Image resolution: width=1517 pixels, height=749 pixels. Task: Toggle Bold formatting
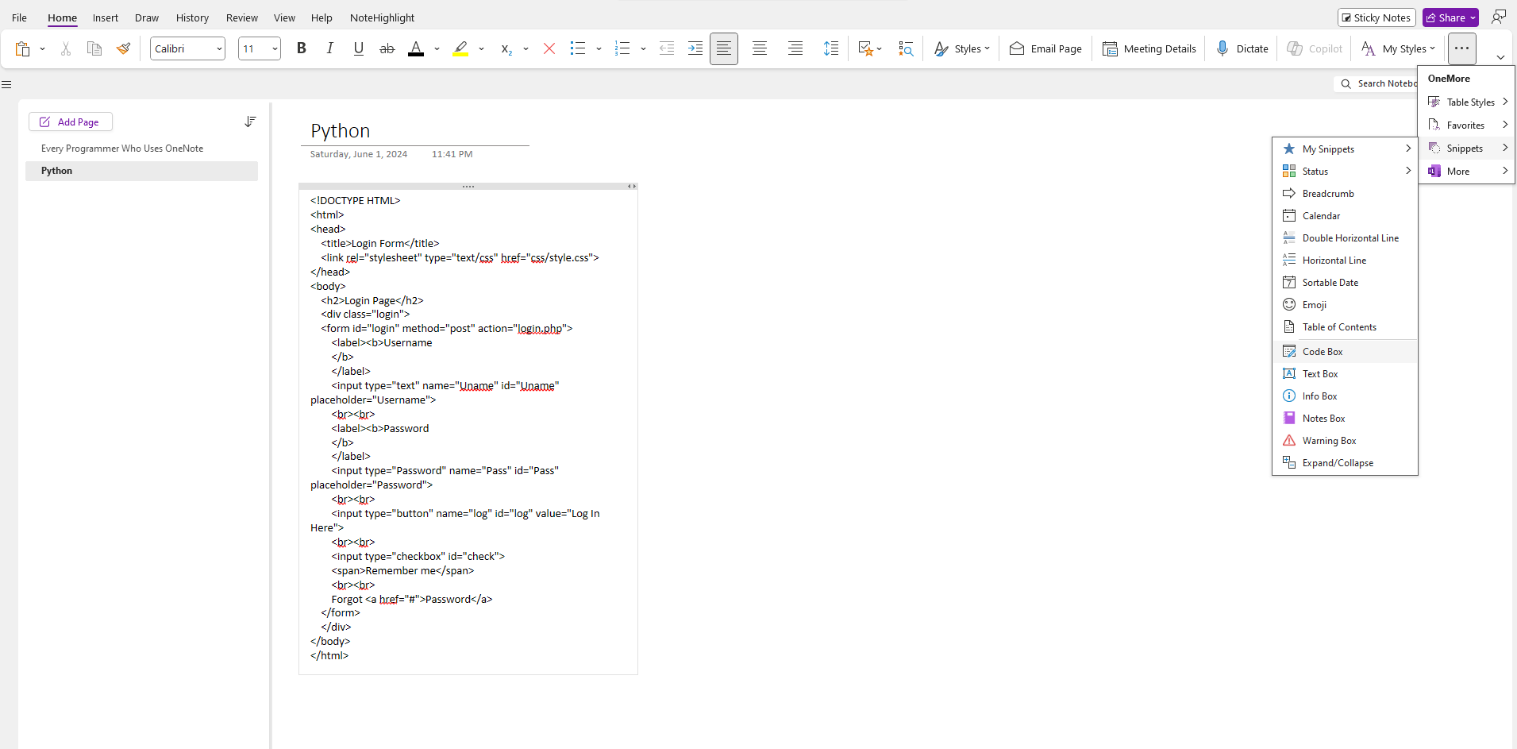click(x=301, y=48)
